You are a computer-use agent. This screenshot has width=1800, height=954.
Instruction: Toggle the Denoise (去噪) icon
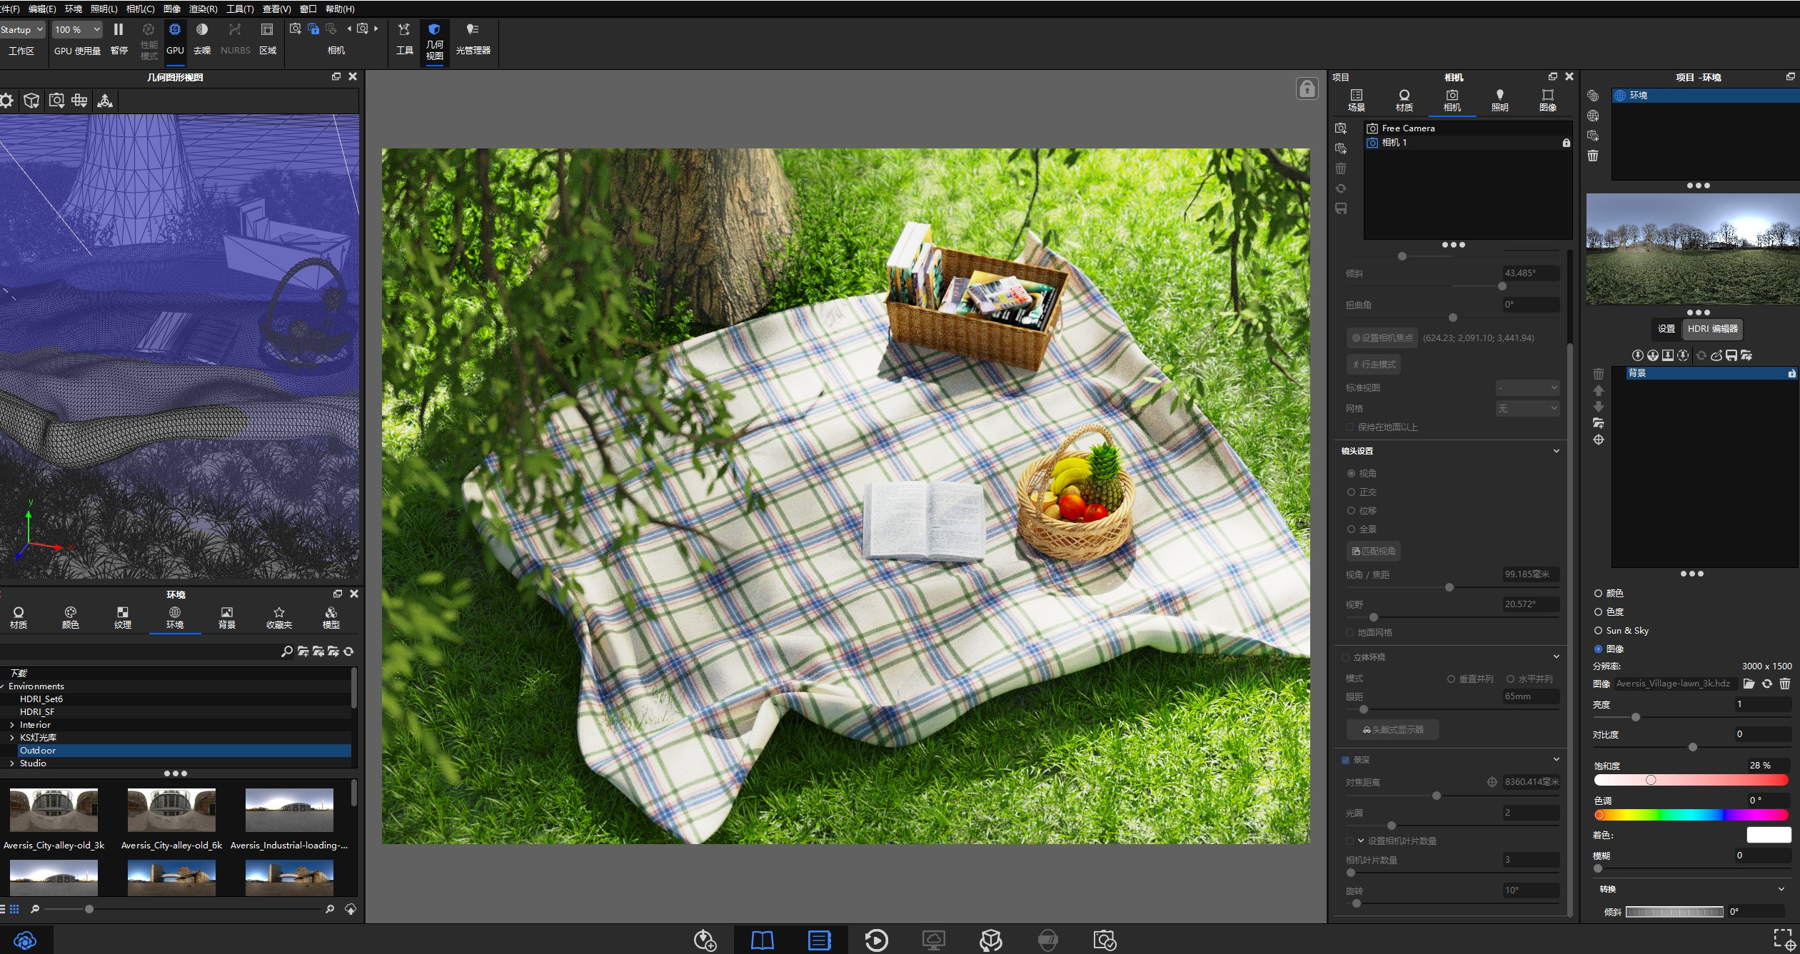coord(202,30)
